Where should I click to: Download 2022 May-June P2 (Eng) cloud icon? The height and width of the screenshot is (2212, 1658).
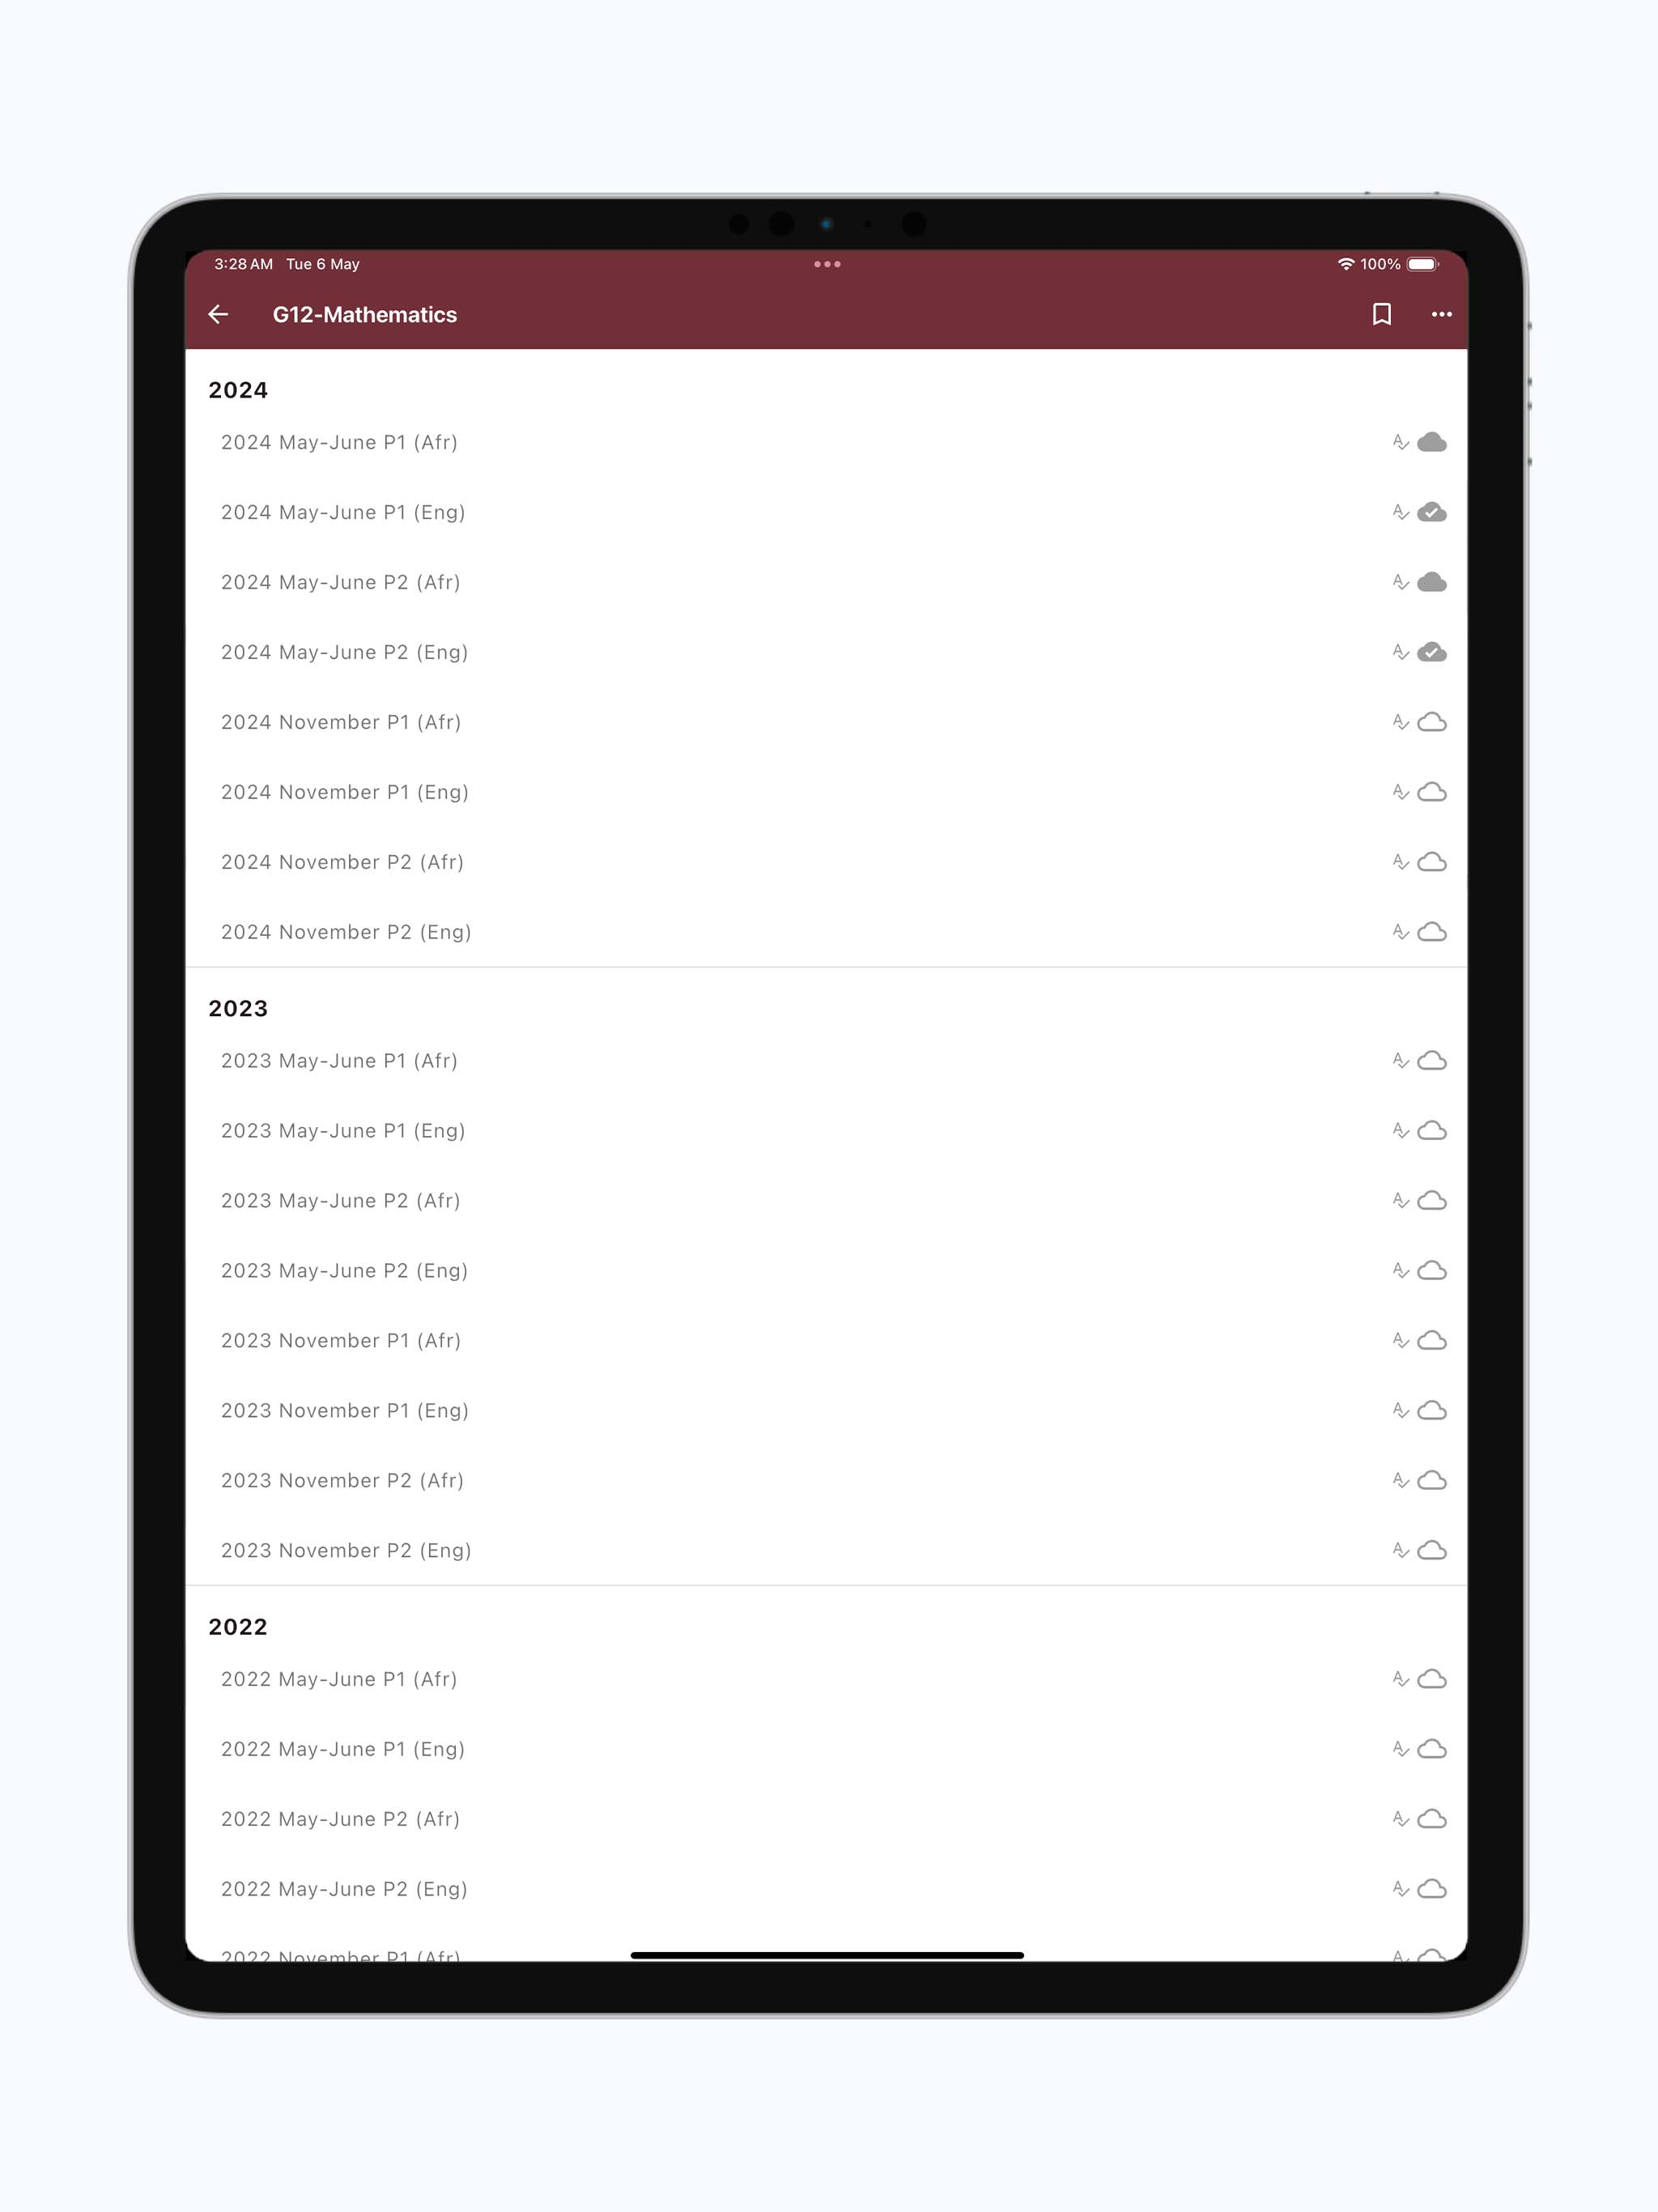point(1432,1888)
